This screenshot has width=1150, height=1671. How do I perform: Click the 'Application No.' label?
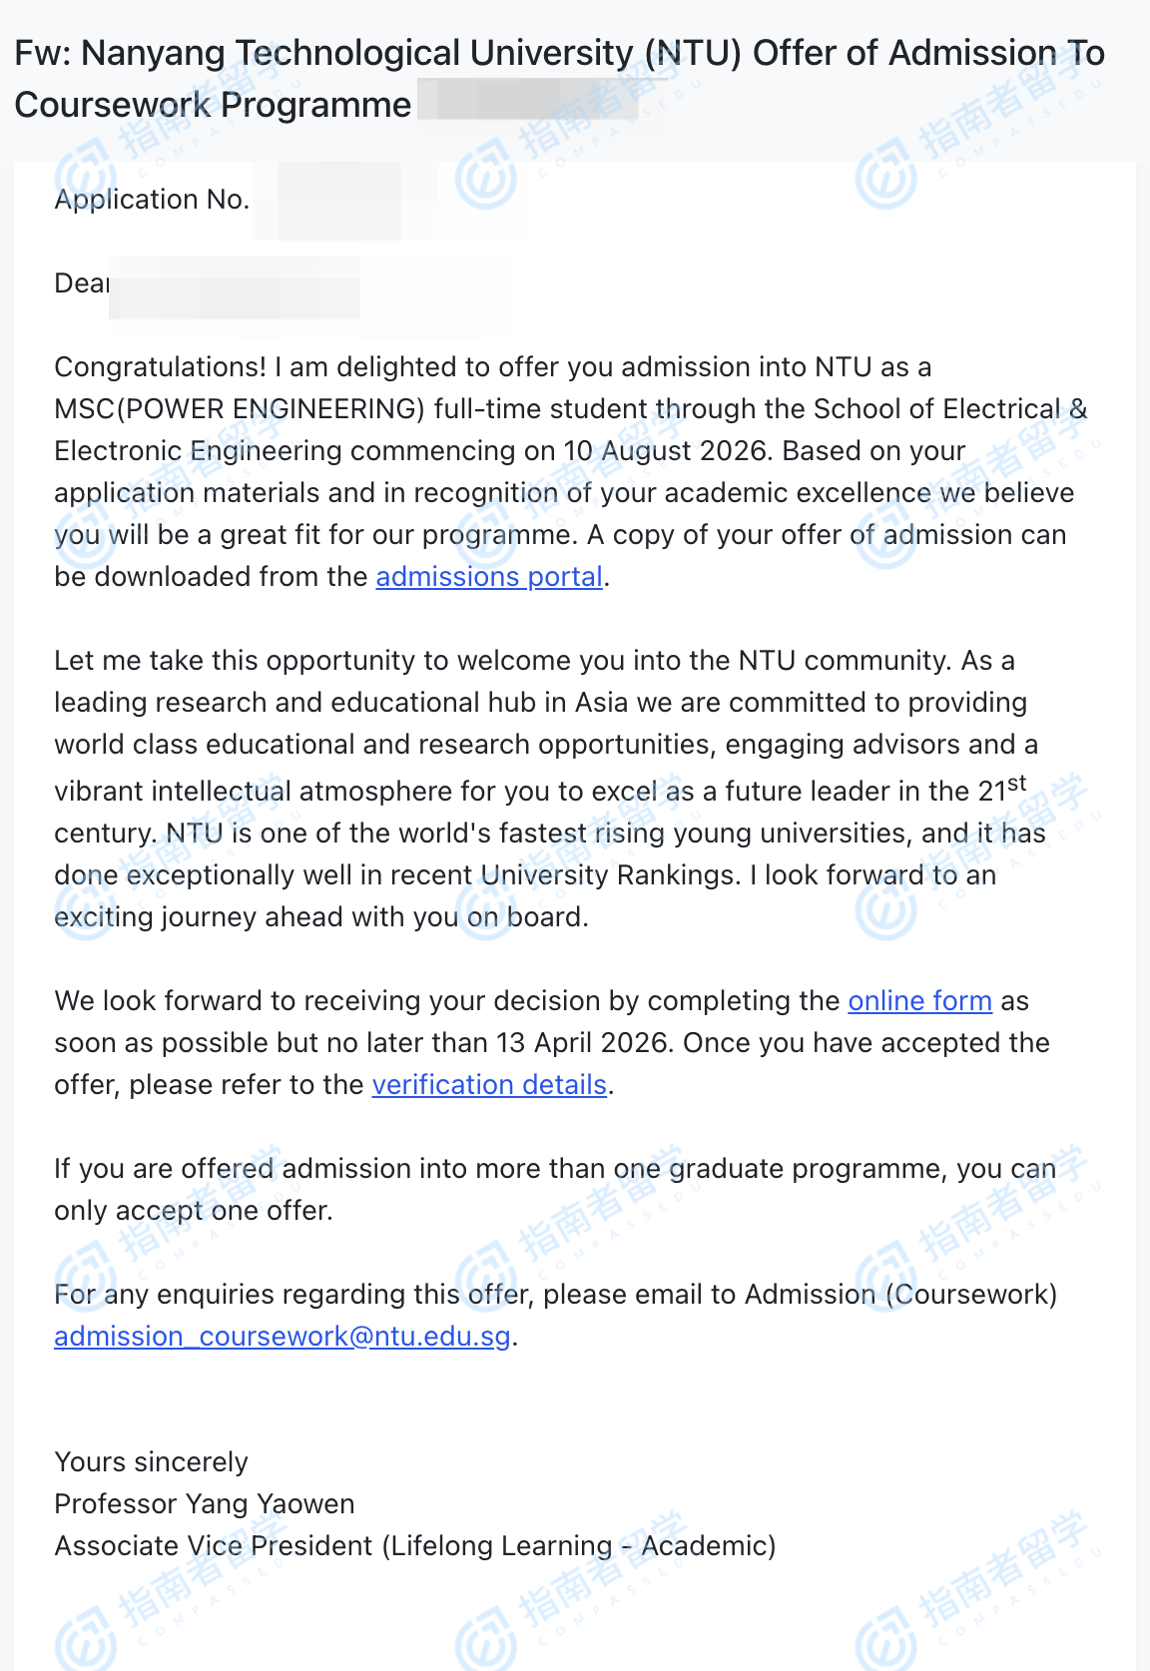click(152, 200)
